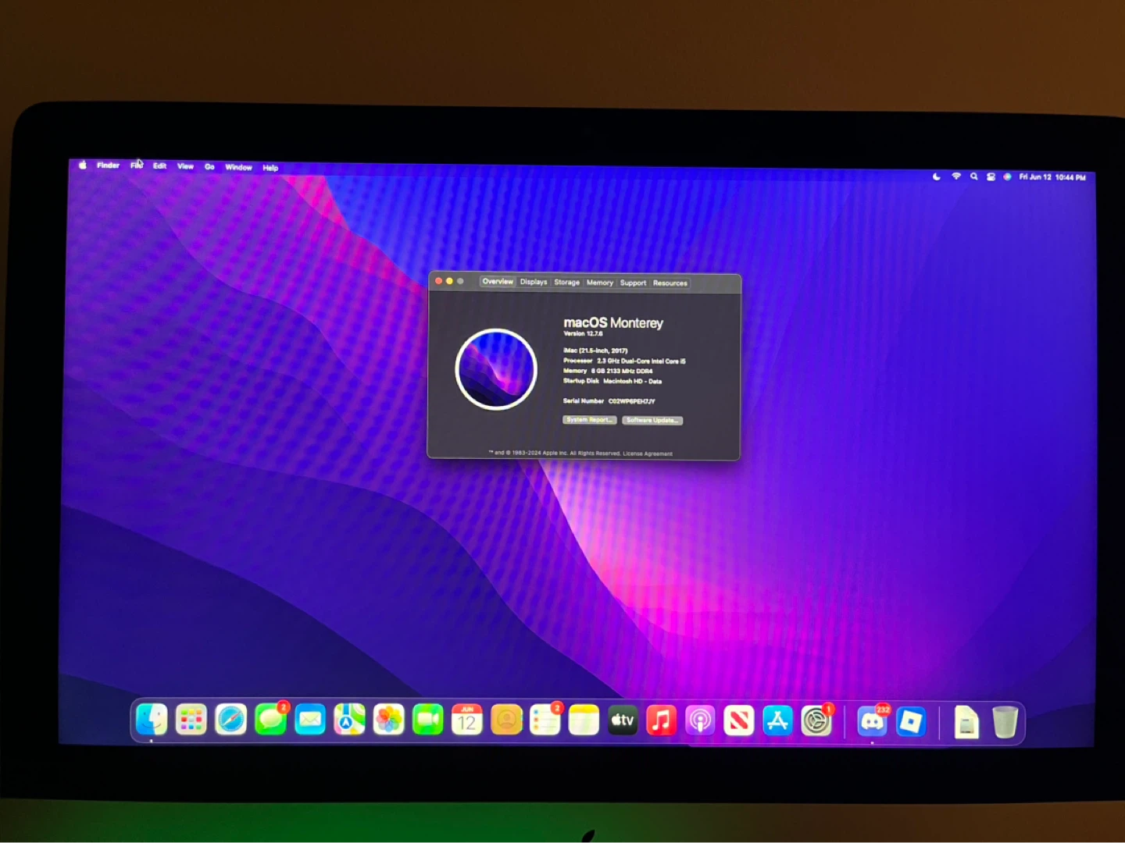Open the Wi-Fi status menu
The image size is (1125, 843).
[x=955, y=176]
